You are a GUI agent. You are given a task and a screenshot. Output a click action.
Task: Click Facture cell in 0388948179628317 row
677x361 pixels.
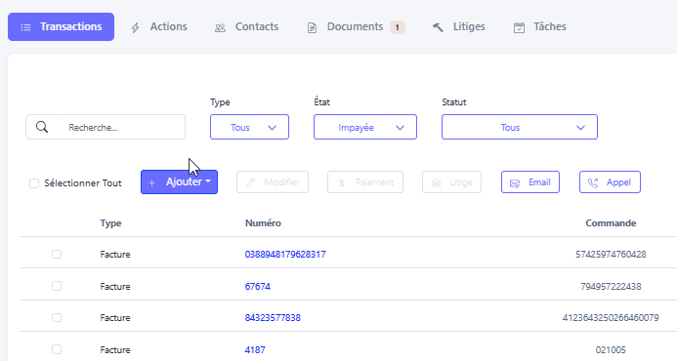point(115,254)
